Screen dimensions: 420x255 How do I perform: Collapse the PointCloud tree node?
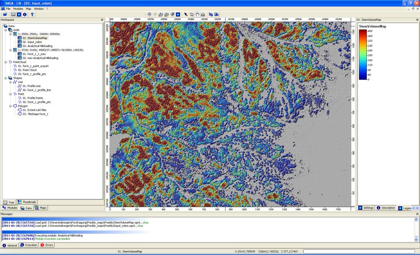pos(6,62)
